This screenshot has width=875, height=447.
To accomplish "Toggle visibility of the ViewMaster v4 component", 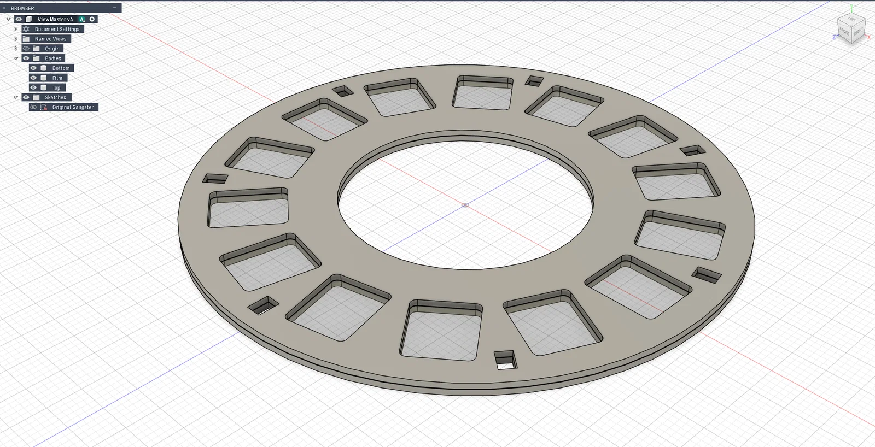I will click(x=19, y=19).
